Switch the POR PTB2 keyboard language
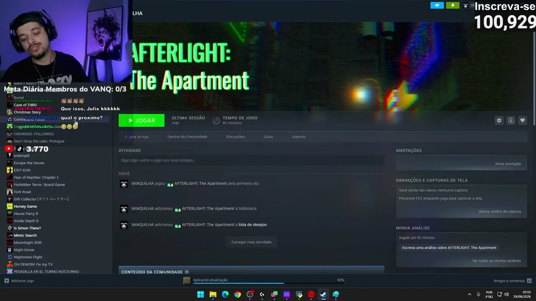The image size is (536, 301). pos(489,294)
